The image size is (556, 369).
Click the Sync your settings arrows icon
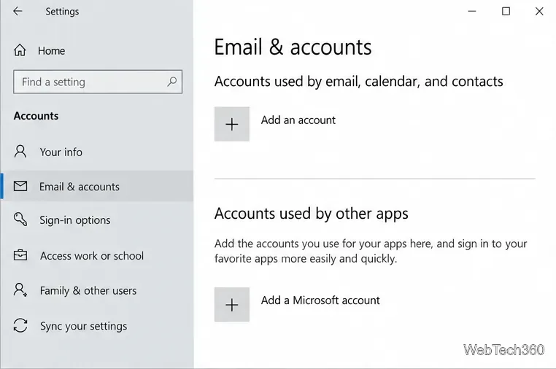click(x=20, y=325)
